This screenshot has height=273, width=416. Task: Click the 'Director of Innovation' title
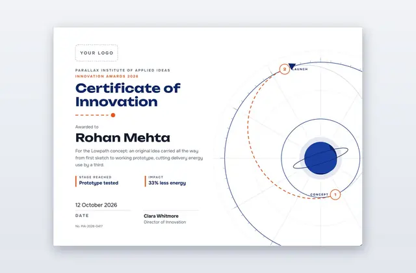pos(164,222)
